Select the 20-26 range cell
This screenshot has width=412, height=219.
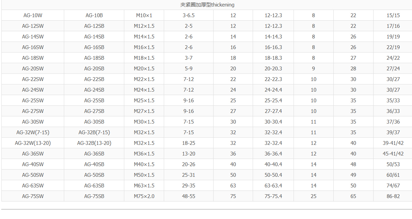pos(188,164)
